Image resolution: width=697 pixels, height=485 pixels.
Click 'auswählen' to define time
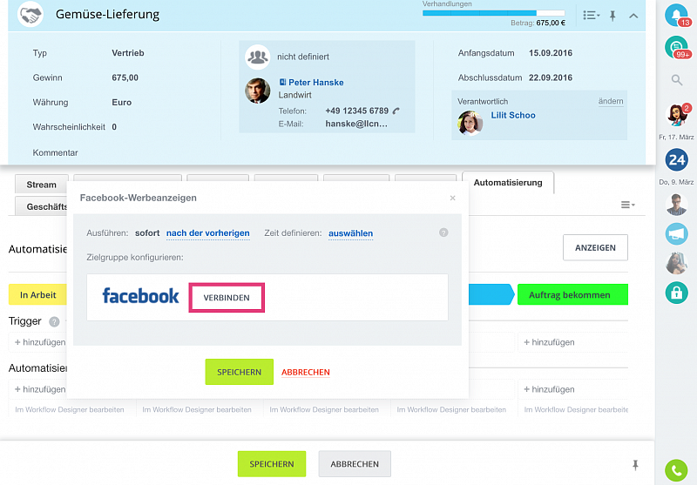click(x=351, y=233)
